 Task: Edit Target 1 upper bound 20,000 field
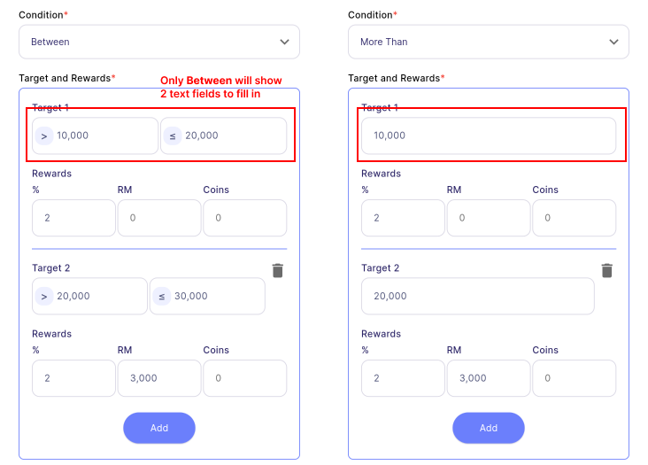(232, 136)
